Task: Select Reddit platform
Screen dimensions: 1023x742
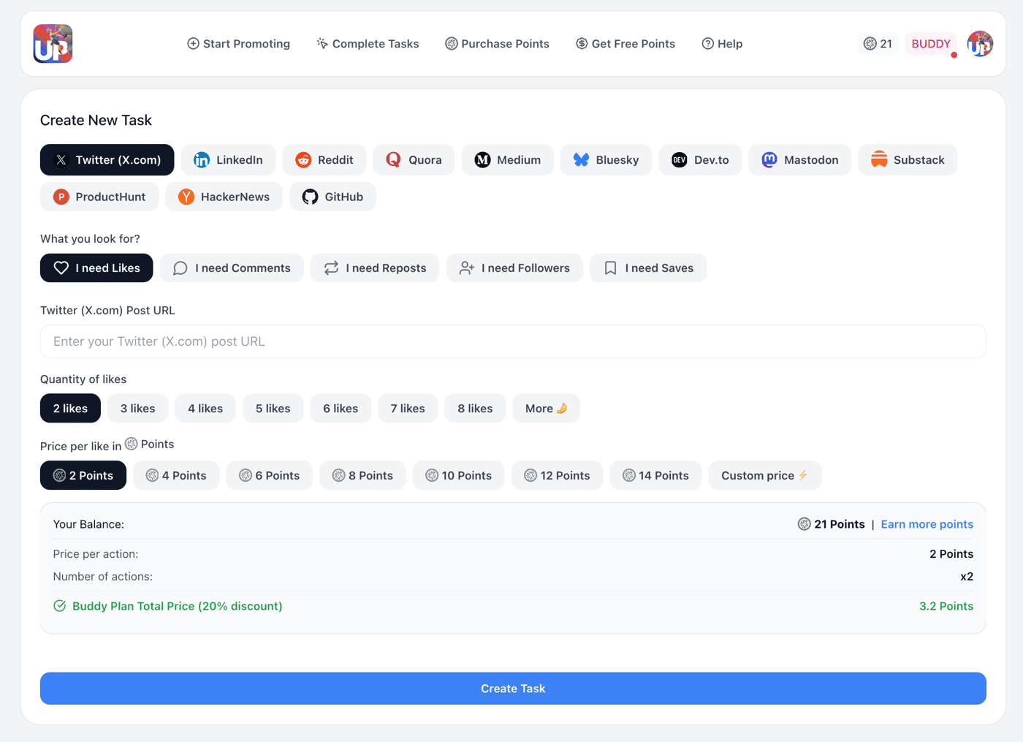Action: 324,160
